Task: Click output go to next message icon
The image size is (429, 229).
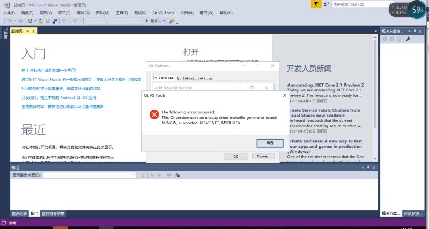Action: (x=159, y=175)
